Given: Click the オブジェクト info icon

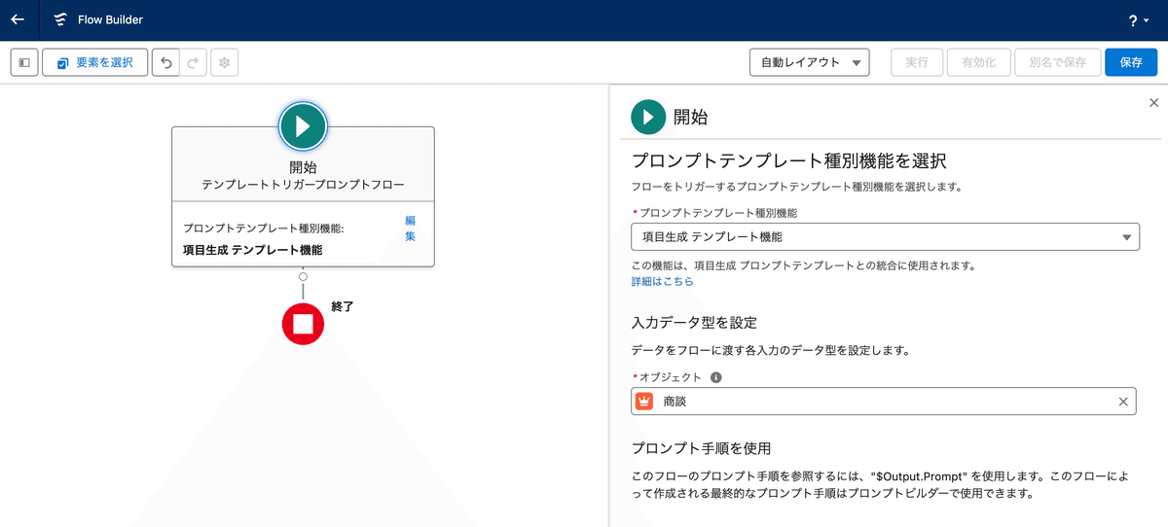Looking at the screenshot, I should click(x=715, y=377).
